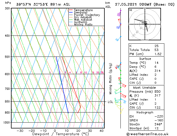Click the red Temperature legend line
This screenshot has height=136, width=177.
pyautogui.click(x=71, y=10)
